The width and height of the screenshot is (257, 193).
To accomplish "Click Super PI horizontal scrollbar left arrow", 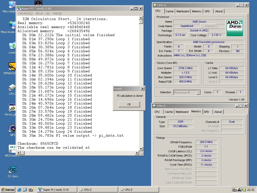I will point(19,153).
